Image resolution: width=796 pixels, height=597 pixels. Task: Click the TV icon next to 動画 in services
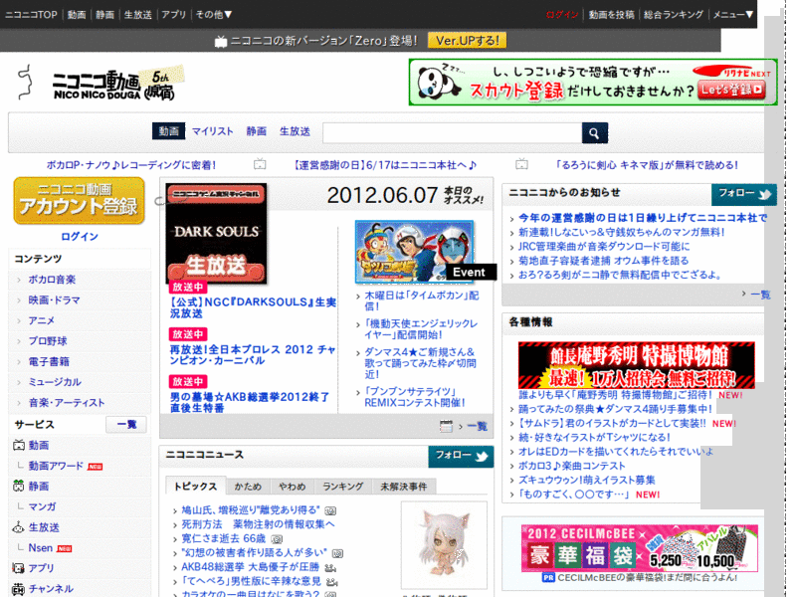(x=19, y=445)
